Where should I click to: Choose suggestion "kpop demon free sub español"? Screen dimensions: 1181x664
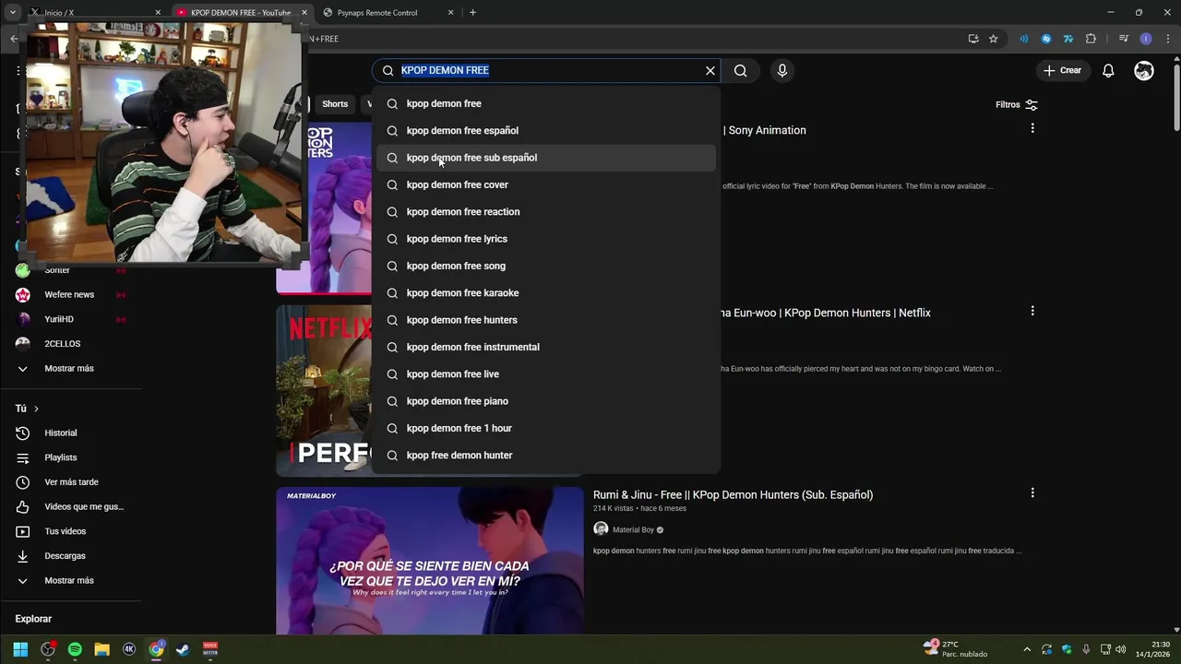[546, 158]
